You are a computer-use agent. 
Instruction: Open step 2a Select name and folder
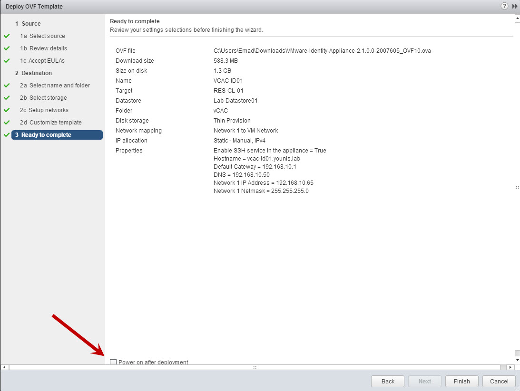click(59, 86)
